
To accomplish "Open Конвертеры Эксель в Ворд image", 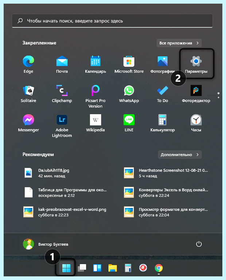I will point(166,192).
